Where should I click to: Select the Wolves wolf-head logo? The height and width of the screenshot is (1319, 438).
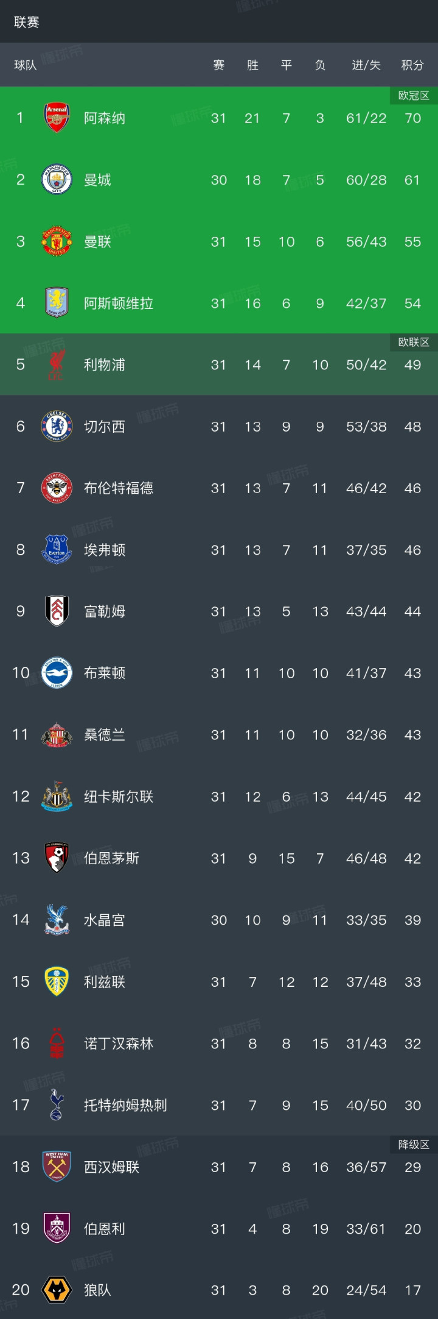pyautogui.click(x=57, y=1290)
